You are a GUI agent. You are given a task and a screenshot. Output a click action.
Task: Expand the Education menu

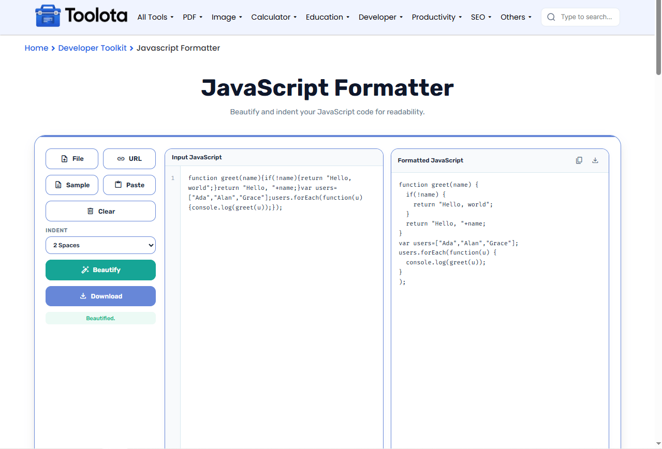(328, 17)
